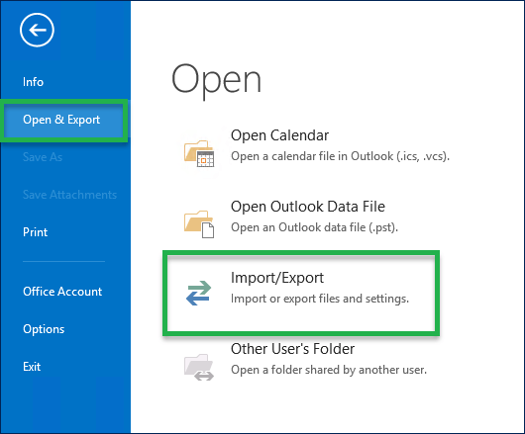
Task: Exit Outlook via the Exit item
Action: pos(32,367)
